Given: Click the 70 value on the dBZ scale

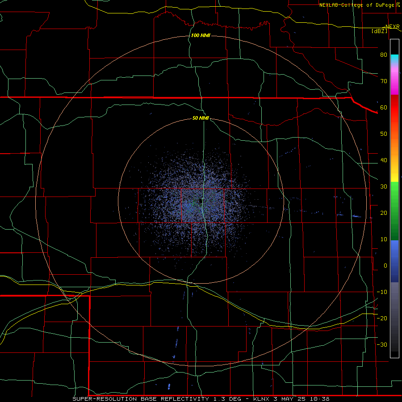Looking at the screenshot, I should tap(384, 81).
